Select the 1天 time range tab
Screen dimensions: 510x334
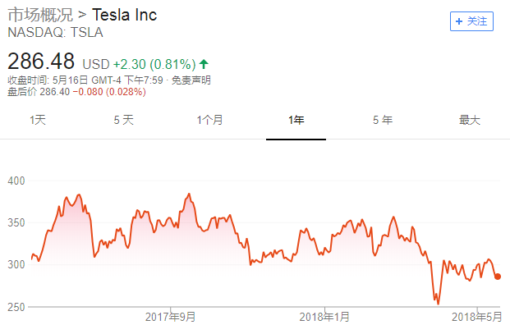[x=38, y=120]
